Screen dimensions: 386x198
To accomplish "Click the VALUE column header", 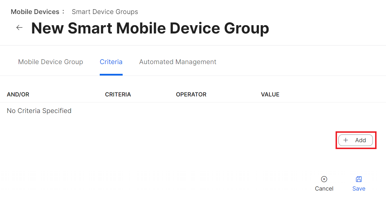I will 270,94.
